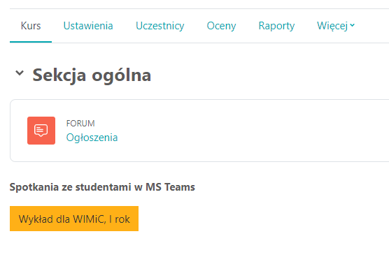Click the Wykład dla WIMiC, I rok button
Viewport: 389px width, 257px height.
(x=74, y=219)
